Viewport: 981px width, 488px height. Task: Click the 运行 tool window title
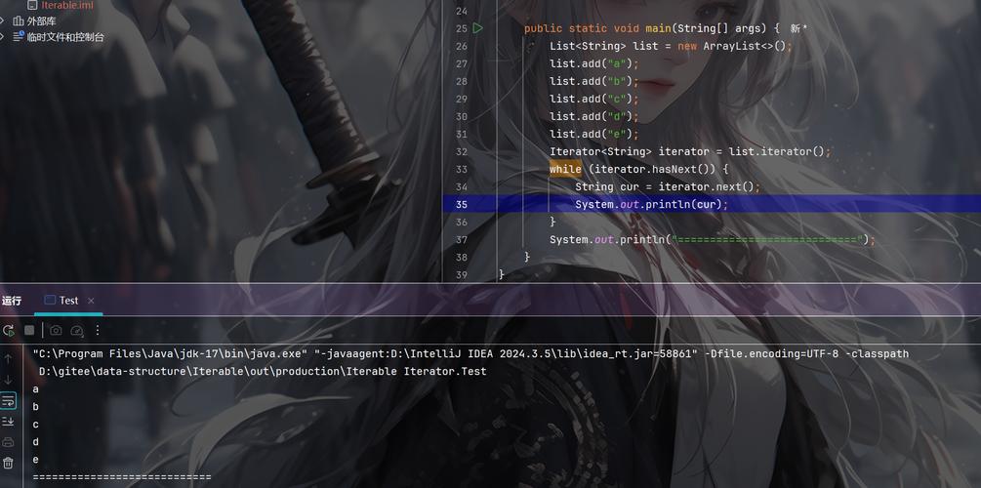coord(12,301)
